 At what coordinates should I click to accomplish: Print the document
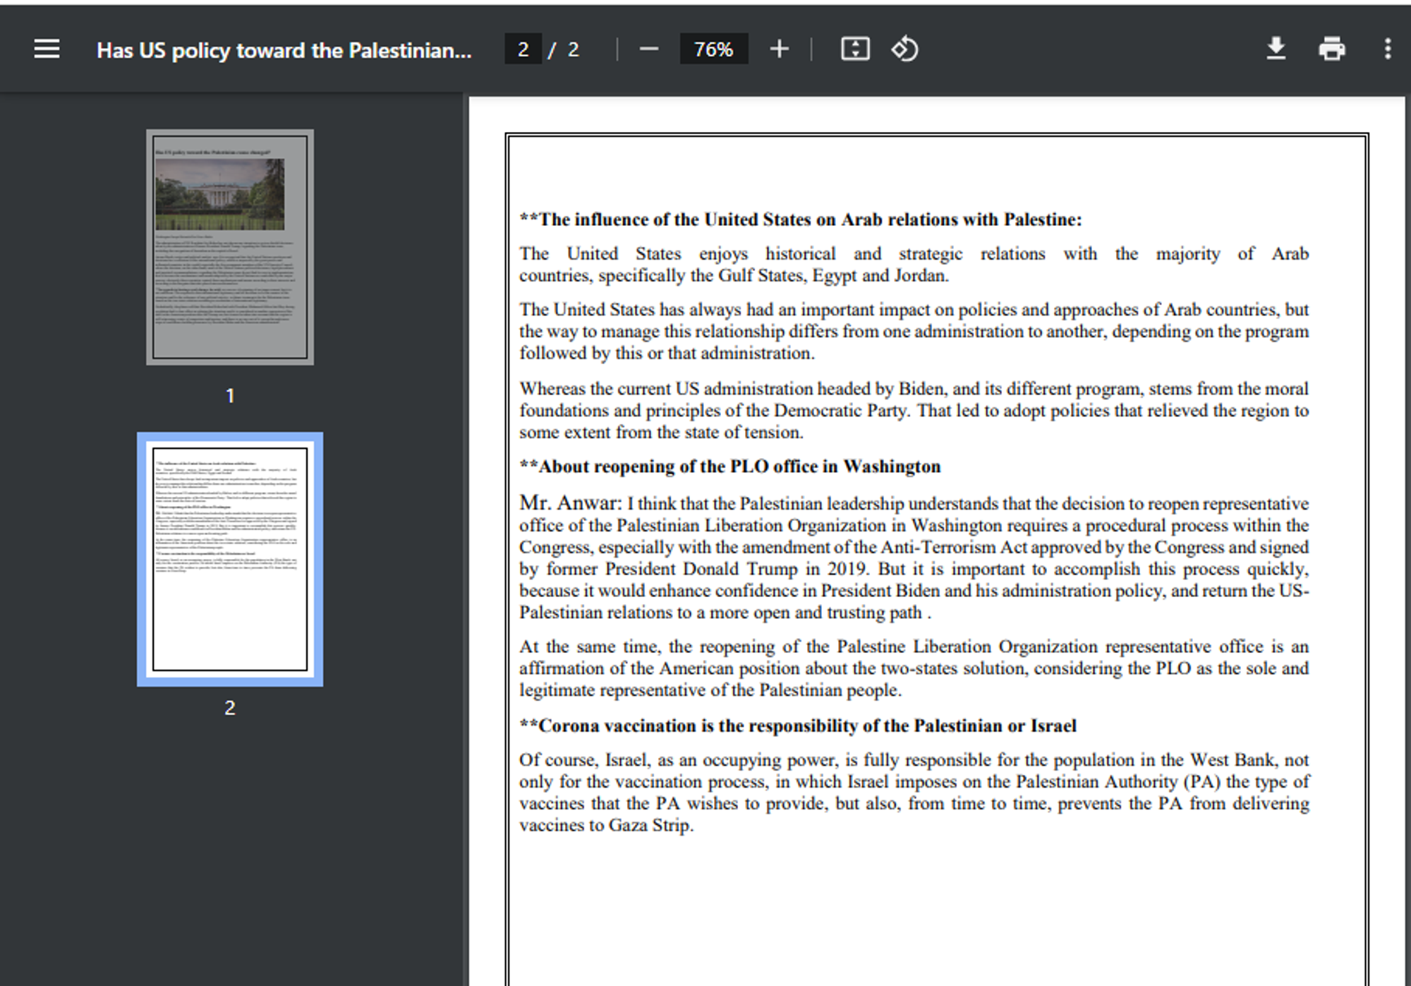1331,49
